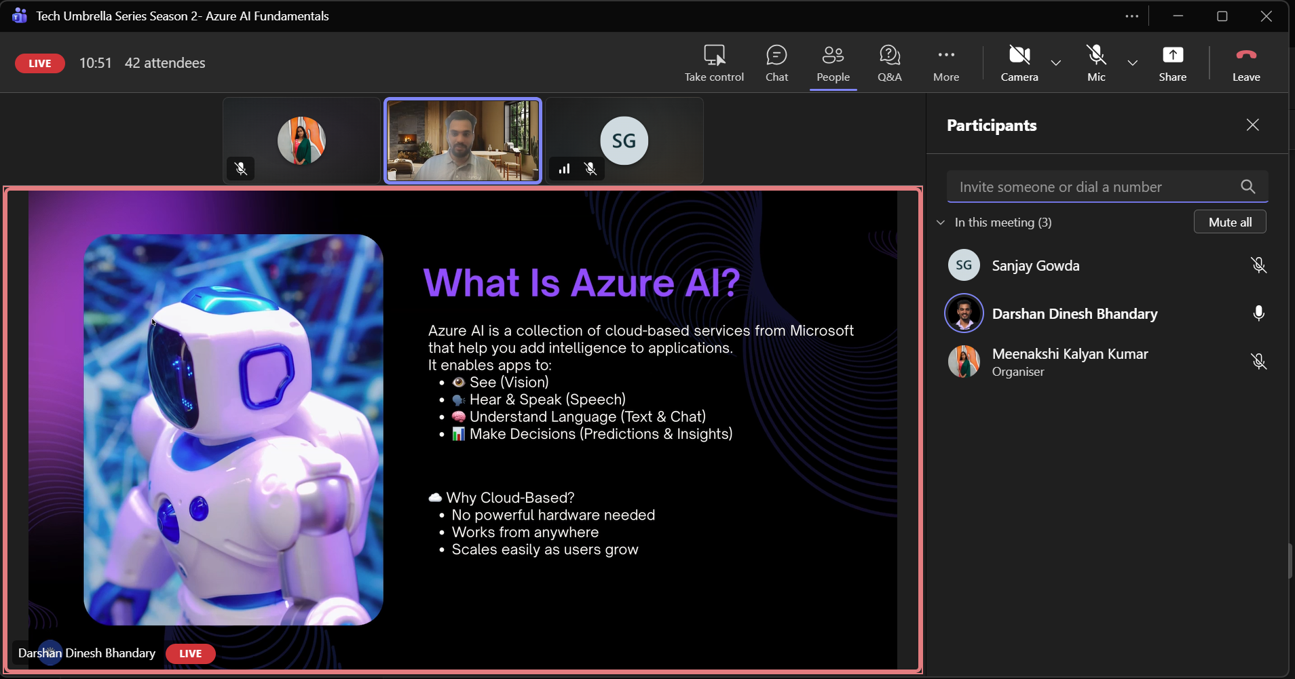
Task: Open the Chat panel
Action: (776, 63)
